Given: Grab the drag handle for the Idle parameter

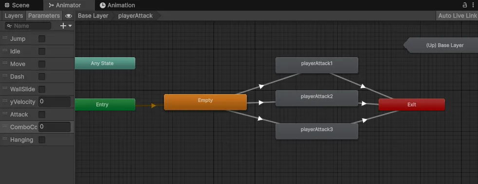Looking at the screenshot, I should click(5, 50).
